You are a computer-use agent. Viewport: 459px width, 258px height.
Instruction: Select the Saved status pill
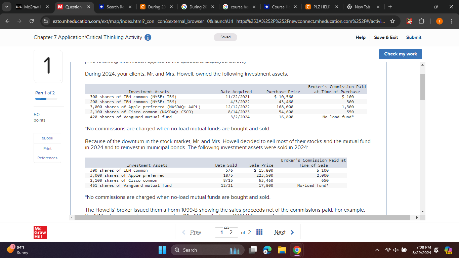[x=225, y=37]
